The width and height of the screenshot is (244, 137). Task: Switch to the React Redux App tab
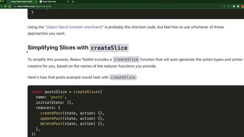(x=54, y=2)
